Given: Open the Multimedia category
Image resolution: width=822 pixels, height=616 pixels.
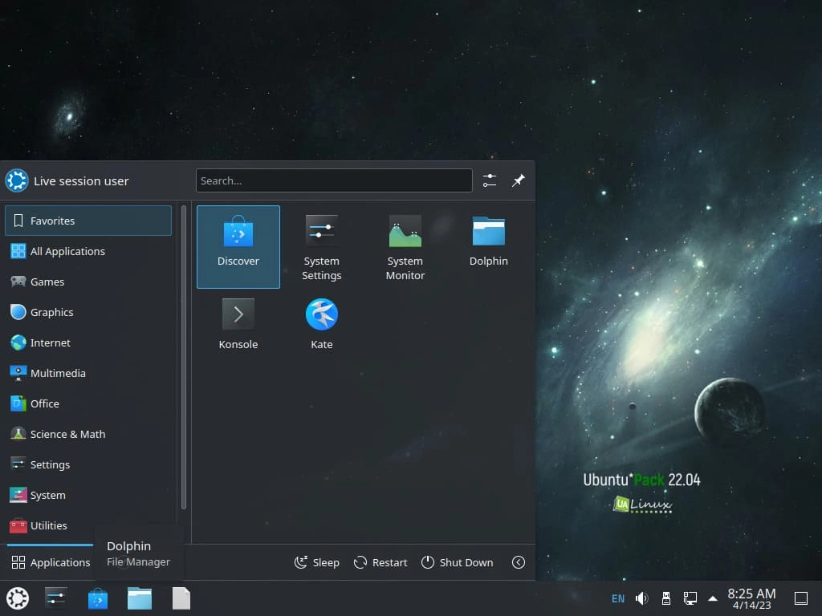Looking at the screenshot, I should [88, 373].
